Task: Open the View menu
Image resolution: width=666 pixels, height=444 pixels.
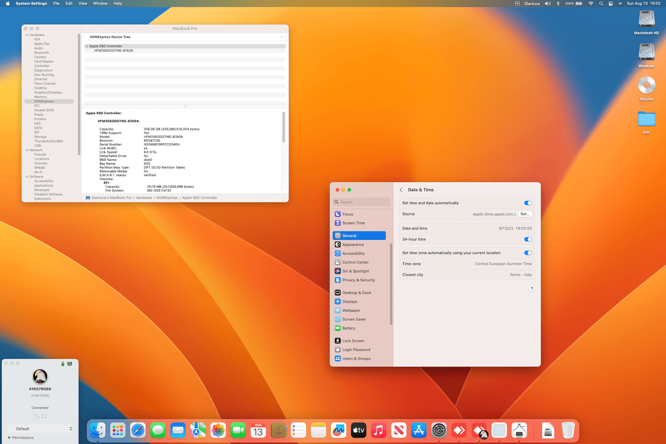Action: pyautogui.click(x=83, y=3)
